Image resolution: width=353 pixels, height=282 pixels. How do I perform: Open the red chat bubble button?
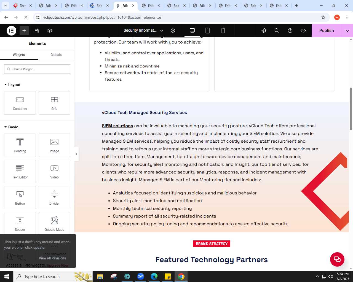[x=337, y=259]
